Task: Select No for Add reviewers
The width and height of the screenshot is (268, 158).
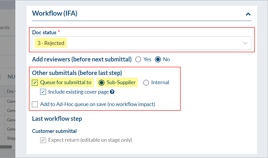Action: pyautogui.click(x=158, y=59)
